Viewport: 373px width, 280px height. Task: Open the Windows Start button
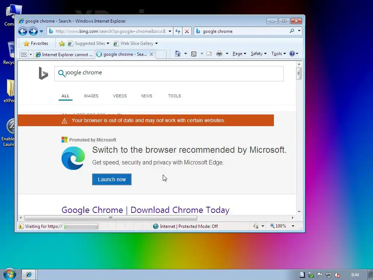[x=9, y=274]
